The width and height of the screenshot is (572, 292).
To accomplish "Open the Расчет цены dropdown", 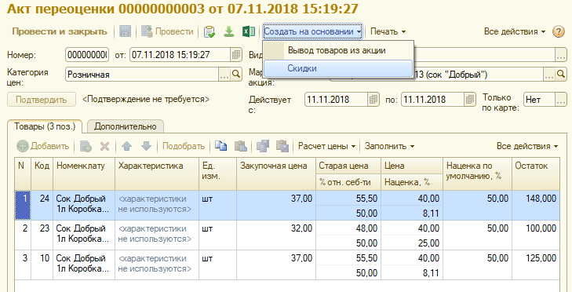I will click(x=327, y=146).
